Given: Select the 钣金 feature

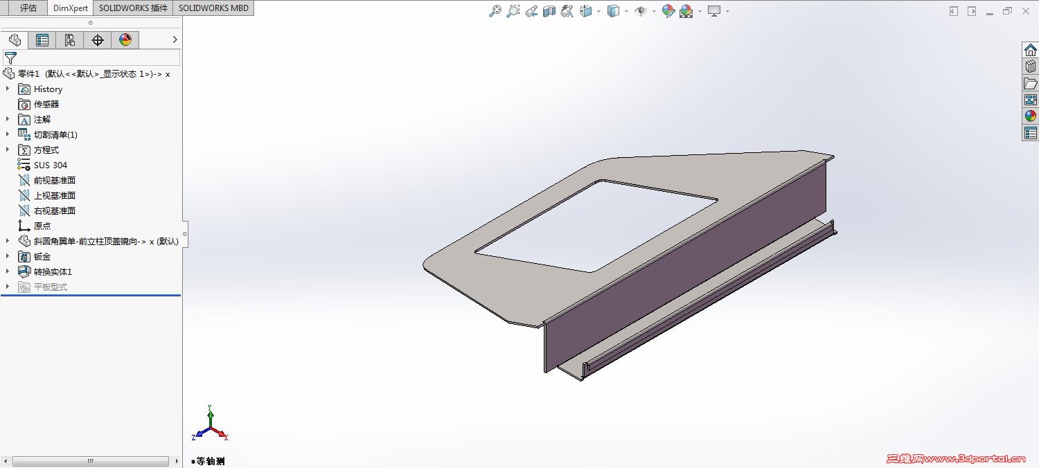Looking at the screenshot, I should (35, 256).
